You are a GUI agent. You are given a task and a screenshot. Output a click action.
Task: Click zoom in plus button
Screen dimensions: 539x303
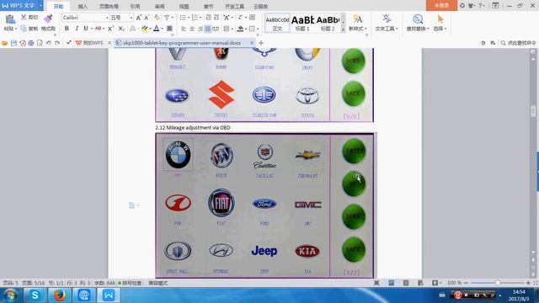(x=528, y=283)
